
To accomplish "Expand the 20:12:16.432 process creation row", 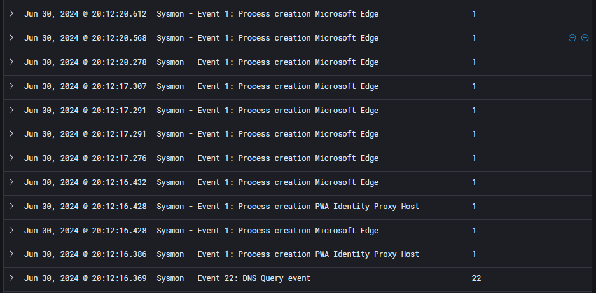I will pyautogui.click(x=11, y=182).
